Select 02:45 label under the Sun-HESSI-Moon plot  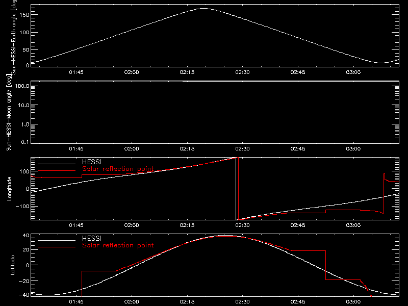298,149
